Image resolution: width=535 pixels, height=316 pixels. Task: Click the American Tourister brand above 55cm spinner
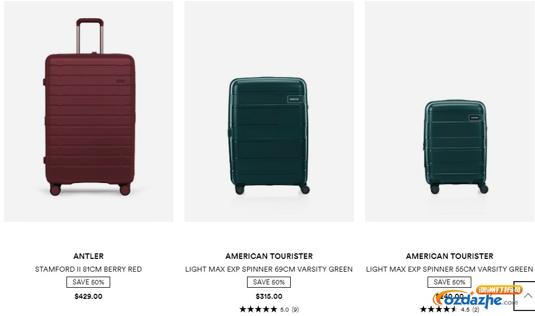[x=449, y=256]
